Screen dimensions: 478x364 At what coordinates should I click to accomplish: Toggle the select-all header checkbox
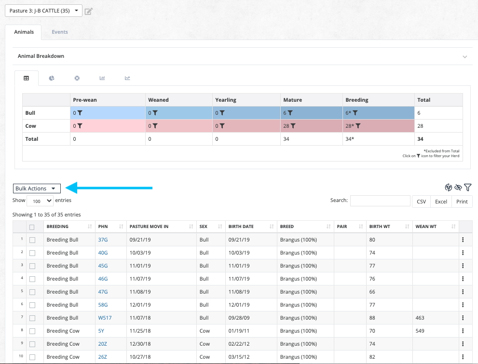pos(32,227)
